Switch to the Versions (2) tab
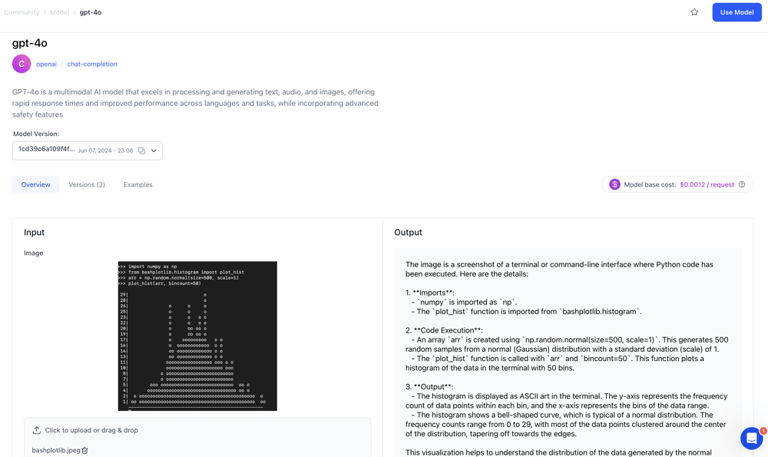The width and height of the screenshot is (768, 457). (x=87, y=184)
